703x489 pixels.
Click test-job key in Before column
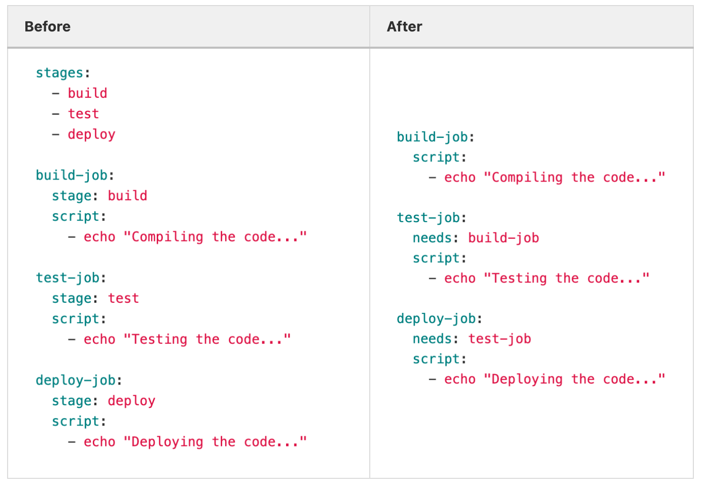[x=67, y=278]
